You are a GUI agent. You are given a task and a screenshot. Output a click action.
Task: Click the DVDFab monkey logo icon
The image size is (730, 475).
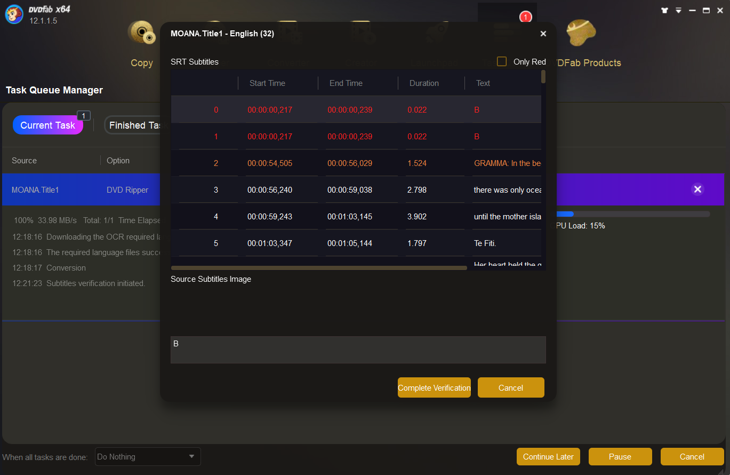(14, 14)
